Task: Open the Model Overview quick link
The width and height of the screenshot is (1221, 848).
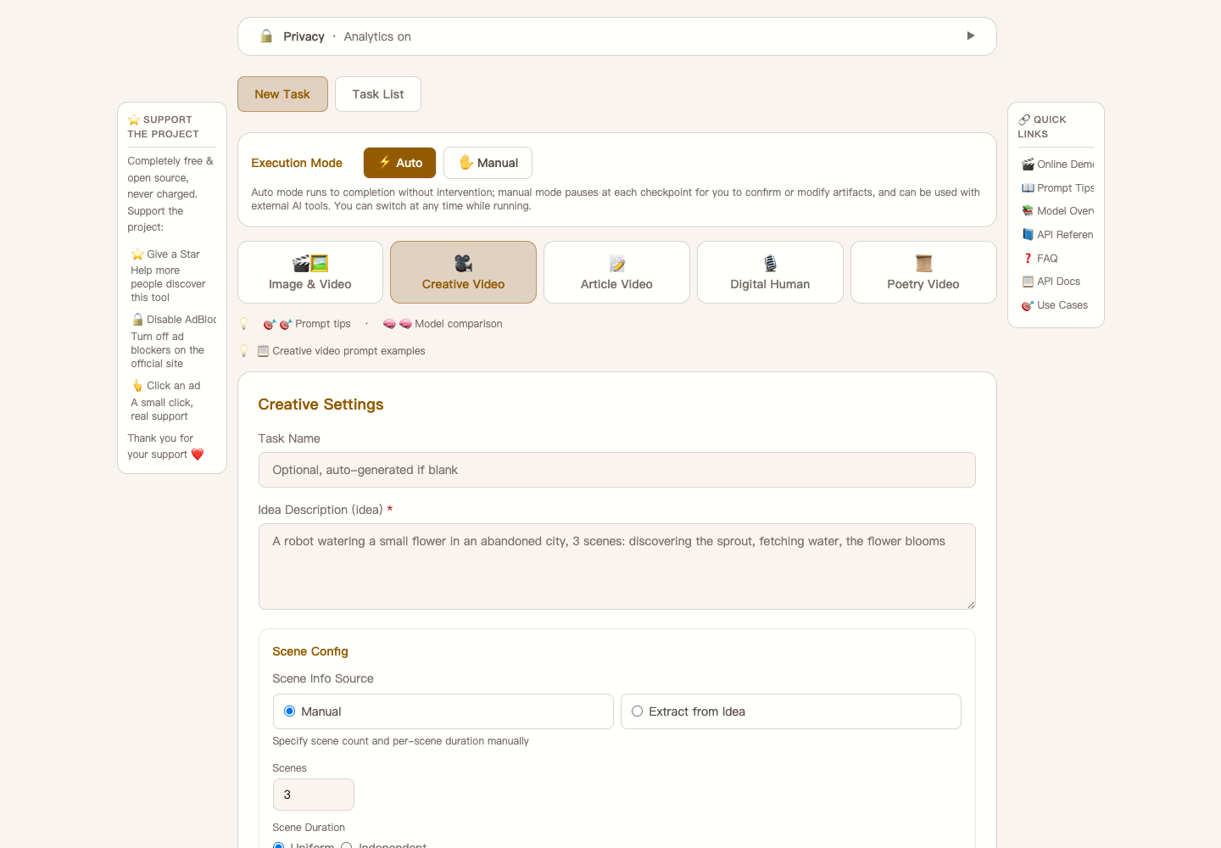Action: click(x=1057, y=211)
